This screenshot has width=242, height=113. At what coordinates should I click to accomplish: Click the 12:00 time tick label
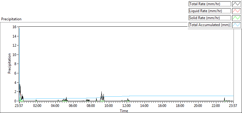[126, 106]
